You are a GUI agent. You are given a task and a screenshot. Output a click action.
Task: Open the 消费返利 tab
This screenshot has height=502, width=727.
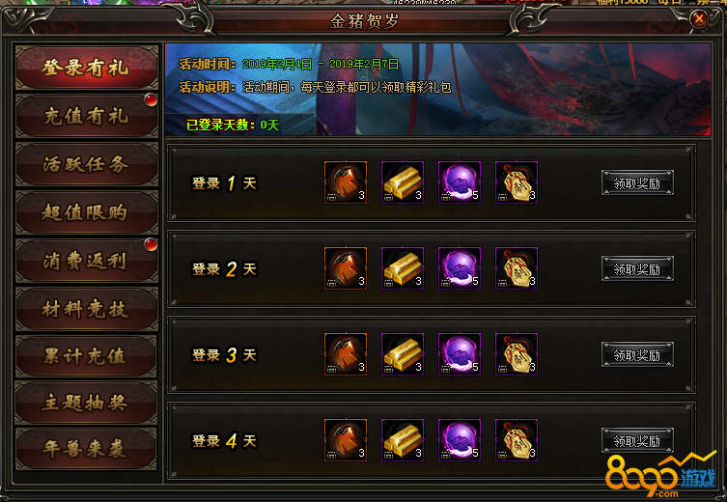tap(86, 261)
